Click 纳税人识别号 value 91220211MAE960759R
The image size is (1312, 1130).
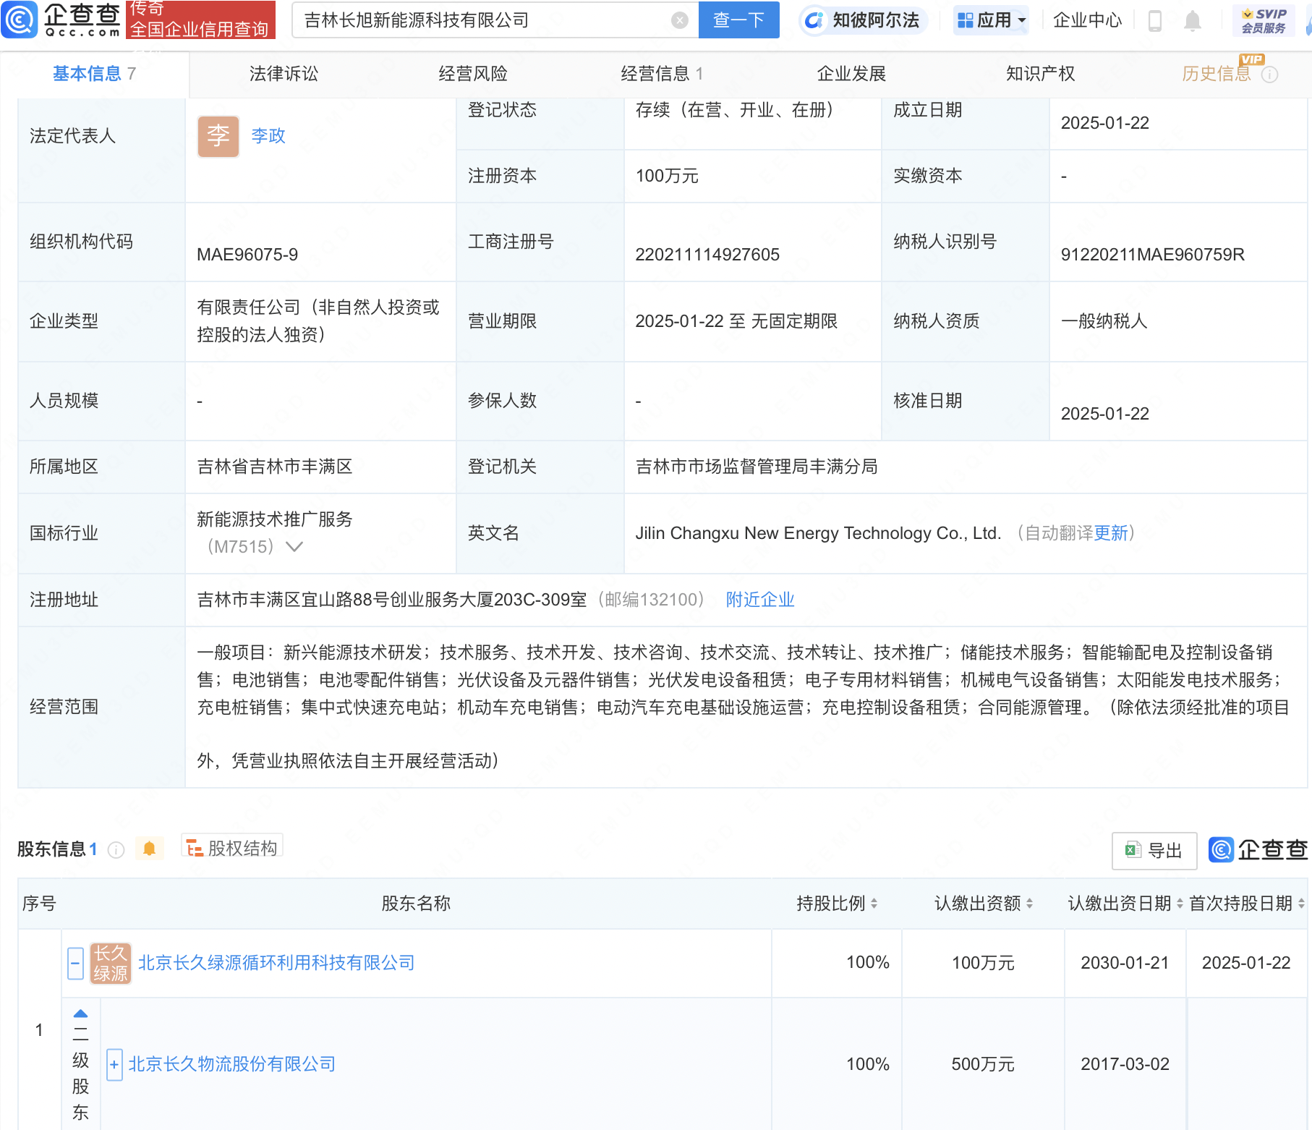pos(1153,255)
